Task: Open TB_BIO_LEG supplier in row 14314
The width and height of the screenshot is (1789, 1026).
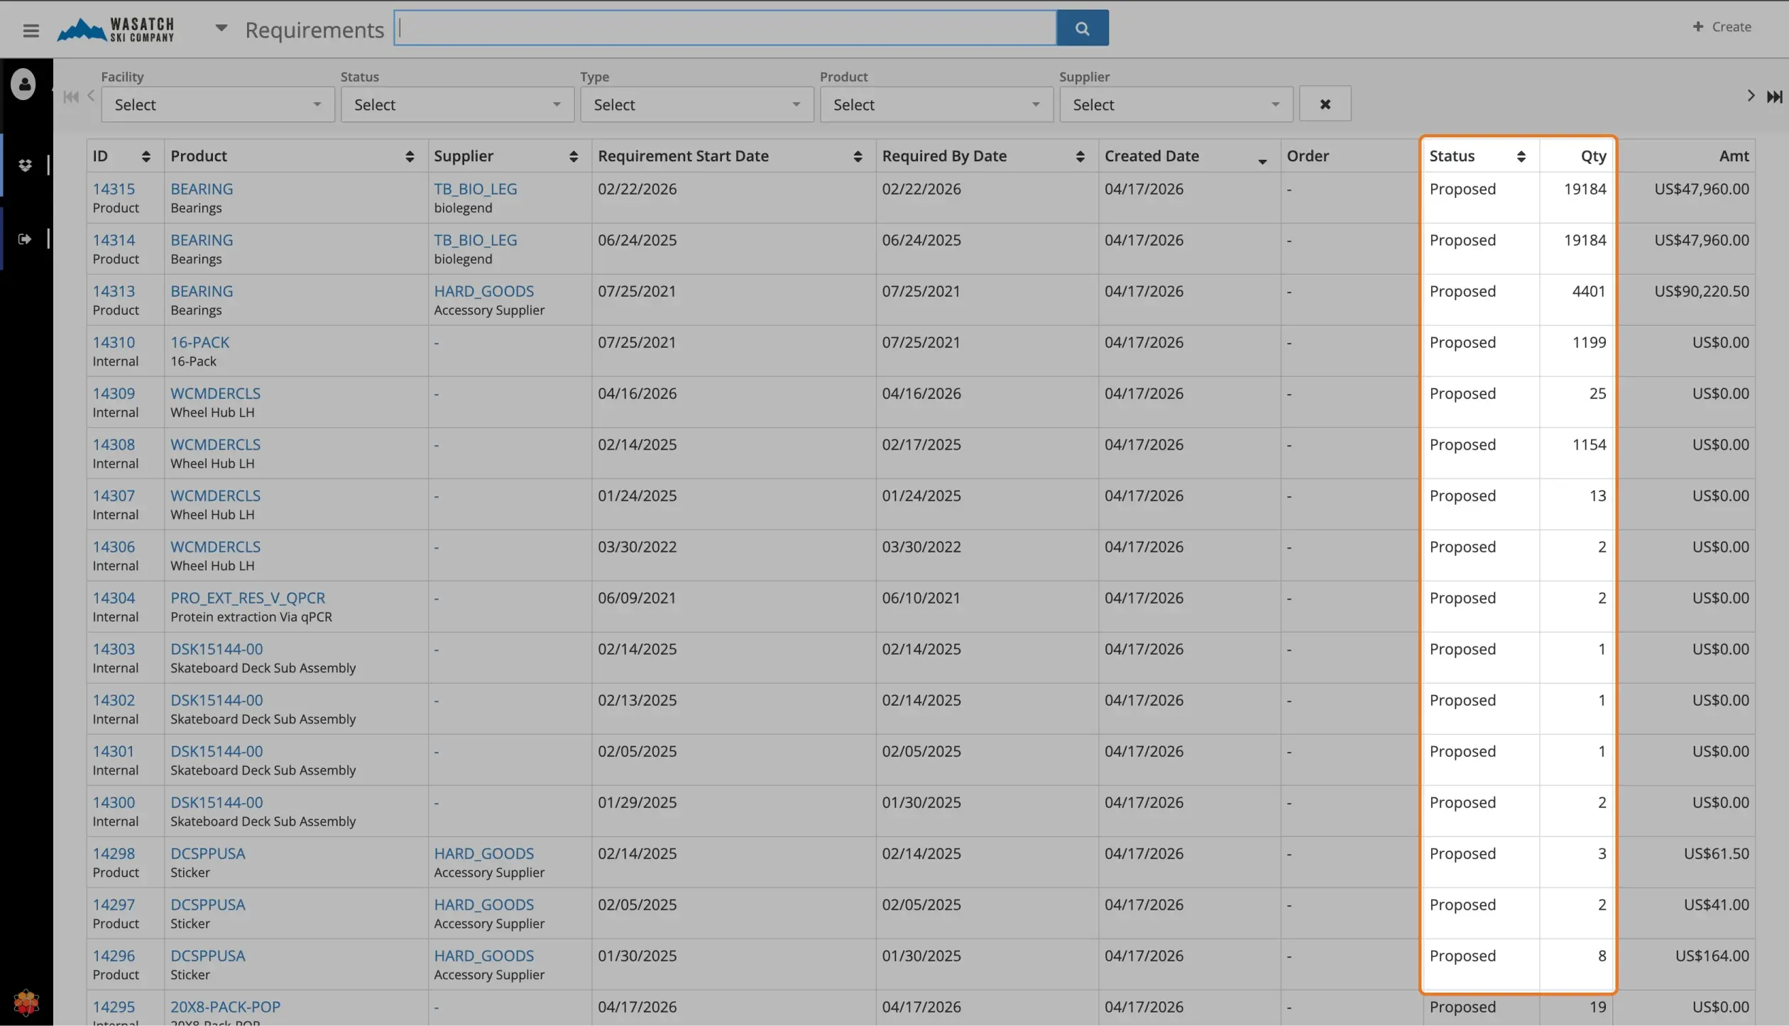Action: tap(475, 240)
